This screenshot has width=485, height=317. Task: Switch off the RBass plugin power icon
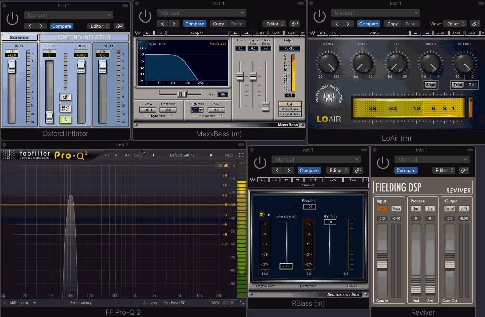pos(260,163)
